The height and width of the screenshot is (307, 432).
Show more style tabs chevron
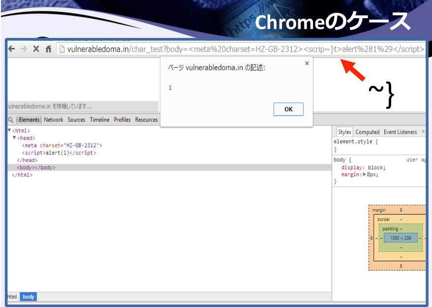pyautogui.click(x=423, y=132)
